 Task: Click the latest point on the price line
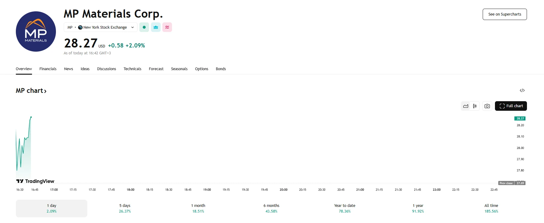point(31,117)
